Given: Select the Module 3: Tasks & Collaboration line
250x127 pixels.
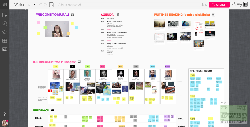Looking at the screenshot, I should 116,43.
